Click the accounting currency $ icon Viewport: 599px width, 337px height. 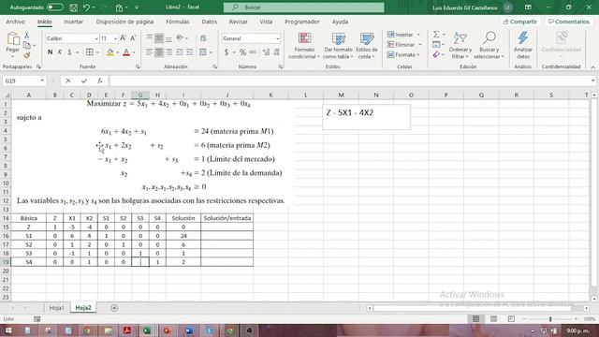click(x=226, y=52)
